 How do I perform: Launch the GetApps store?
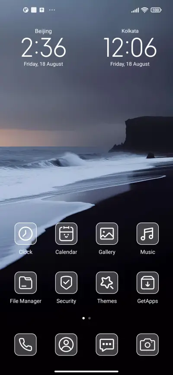coord(147,283)
